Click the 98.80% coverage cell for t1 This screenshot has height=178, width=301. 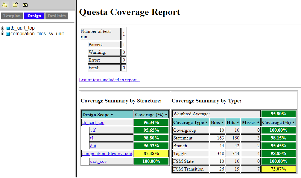point(151,138)
